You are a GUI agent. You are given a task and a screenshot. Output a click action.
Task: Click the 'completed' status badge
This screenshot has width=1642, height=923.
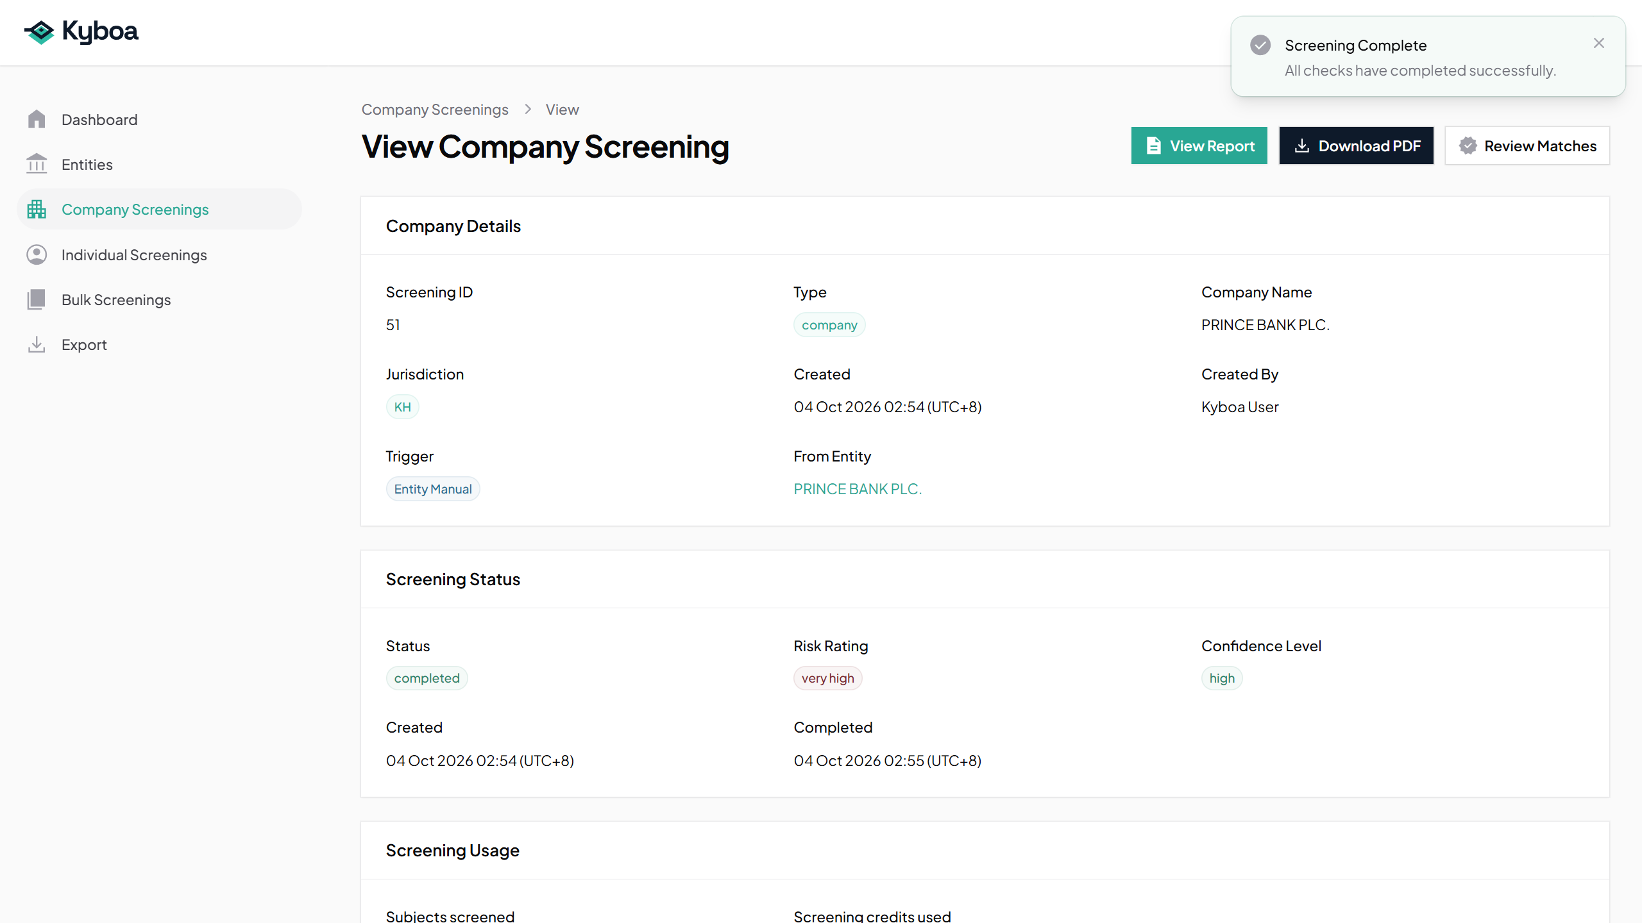[427, 678]
